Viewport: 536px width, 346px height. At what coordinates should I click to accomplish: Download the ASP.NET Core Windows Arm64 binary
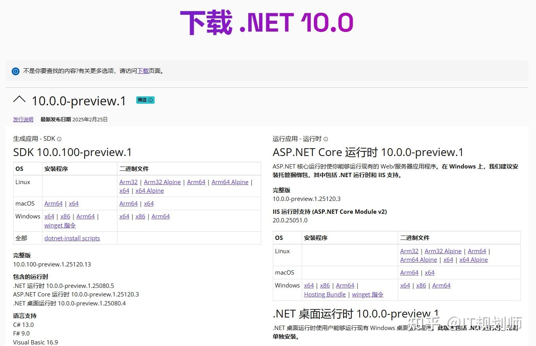(441, 285)
